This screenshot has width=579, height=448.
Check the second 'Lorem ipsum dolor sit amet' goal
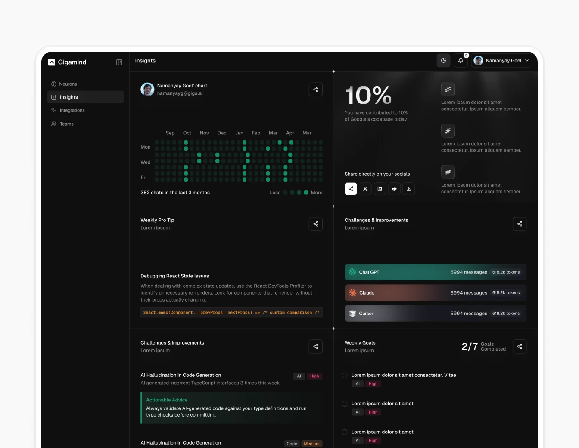[345, 404]
